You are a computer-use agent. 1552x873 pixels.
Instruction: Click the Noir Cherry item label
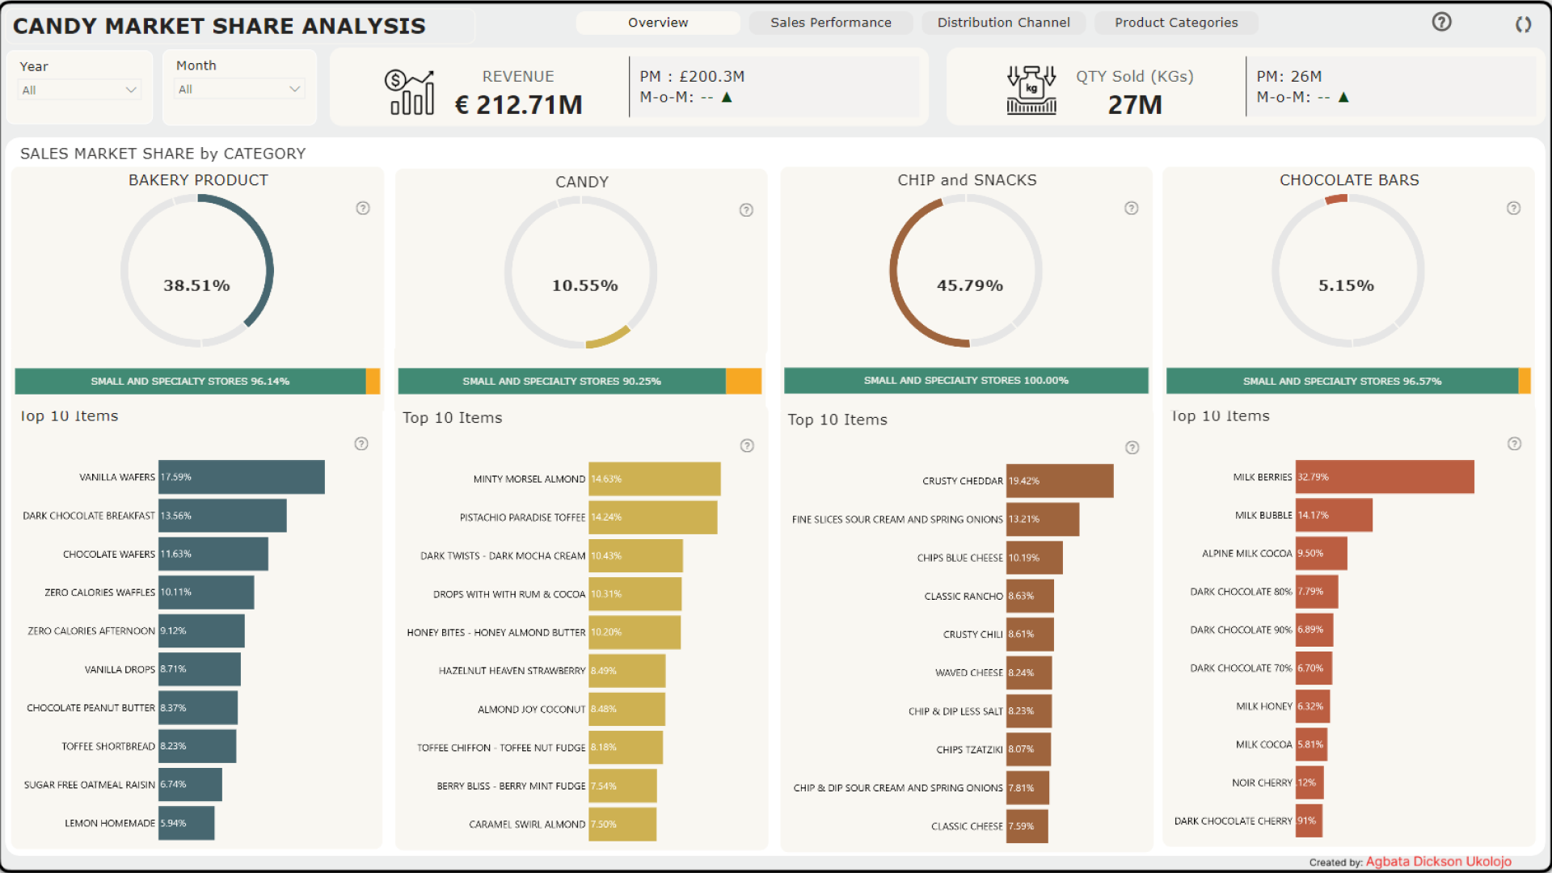point(1262,782)
